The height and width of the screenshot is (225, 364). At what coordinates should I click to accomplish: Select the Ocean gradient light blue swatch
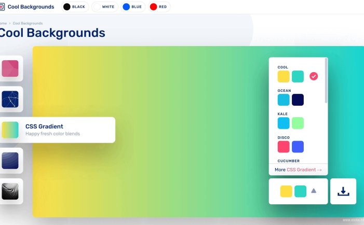tap(284, 100)
